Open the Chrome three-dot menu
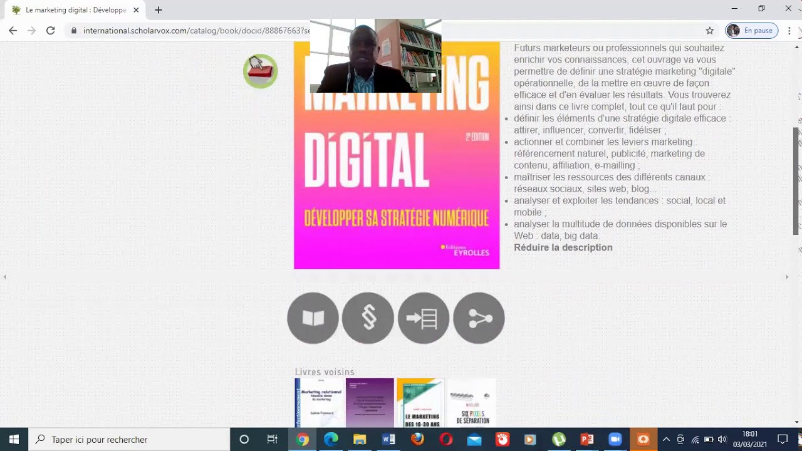This screenshot has width=802, height=451. pyautogui.click(x=789, y=31)
